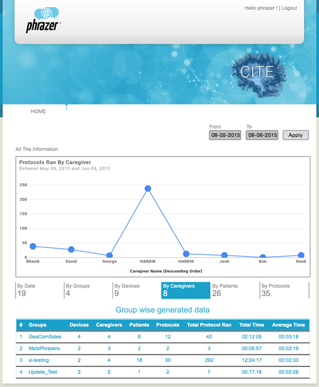The height and width of the screenshot is (387, 319).
Task: Open the HOME menu item
Action: (38, 112)
